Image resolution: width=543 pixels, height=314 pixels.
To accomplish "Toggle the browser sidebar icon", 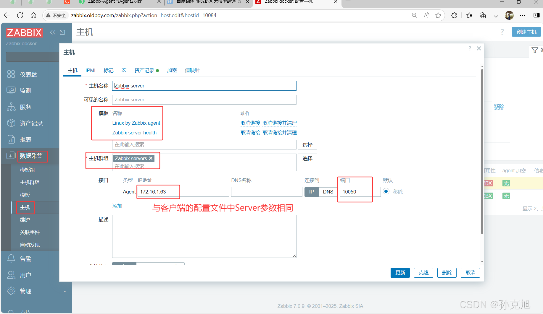I will (536, 15).
